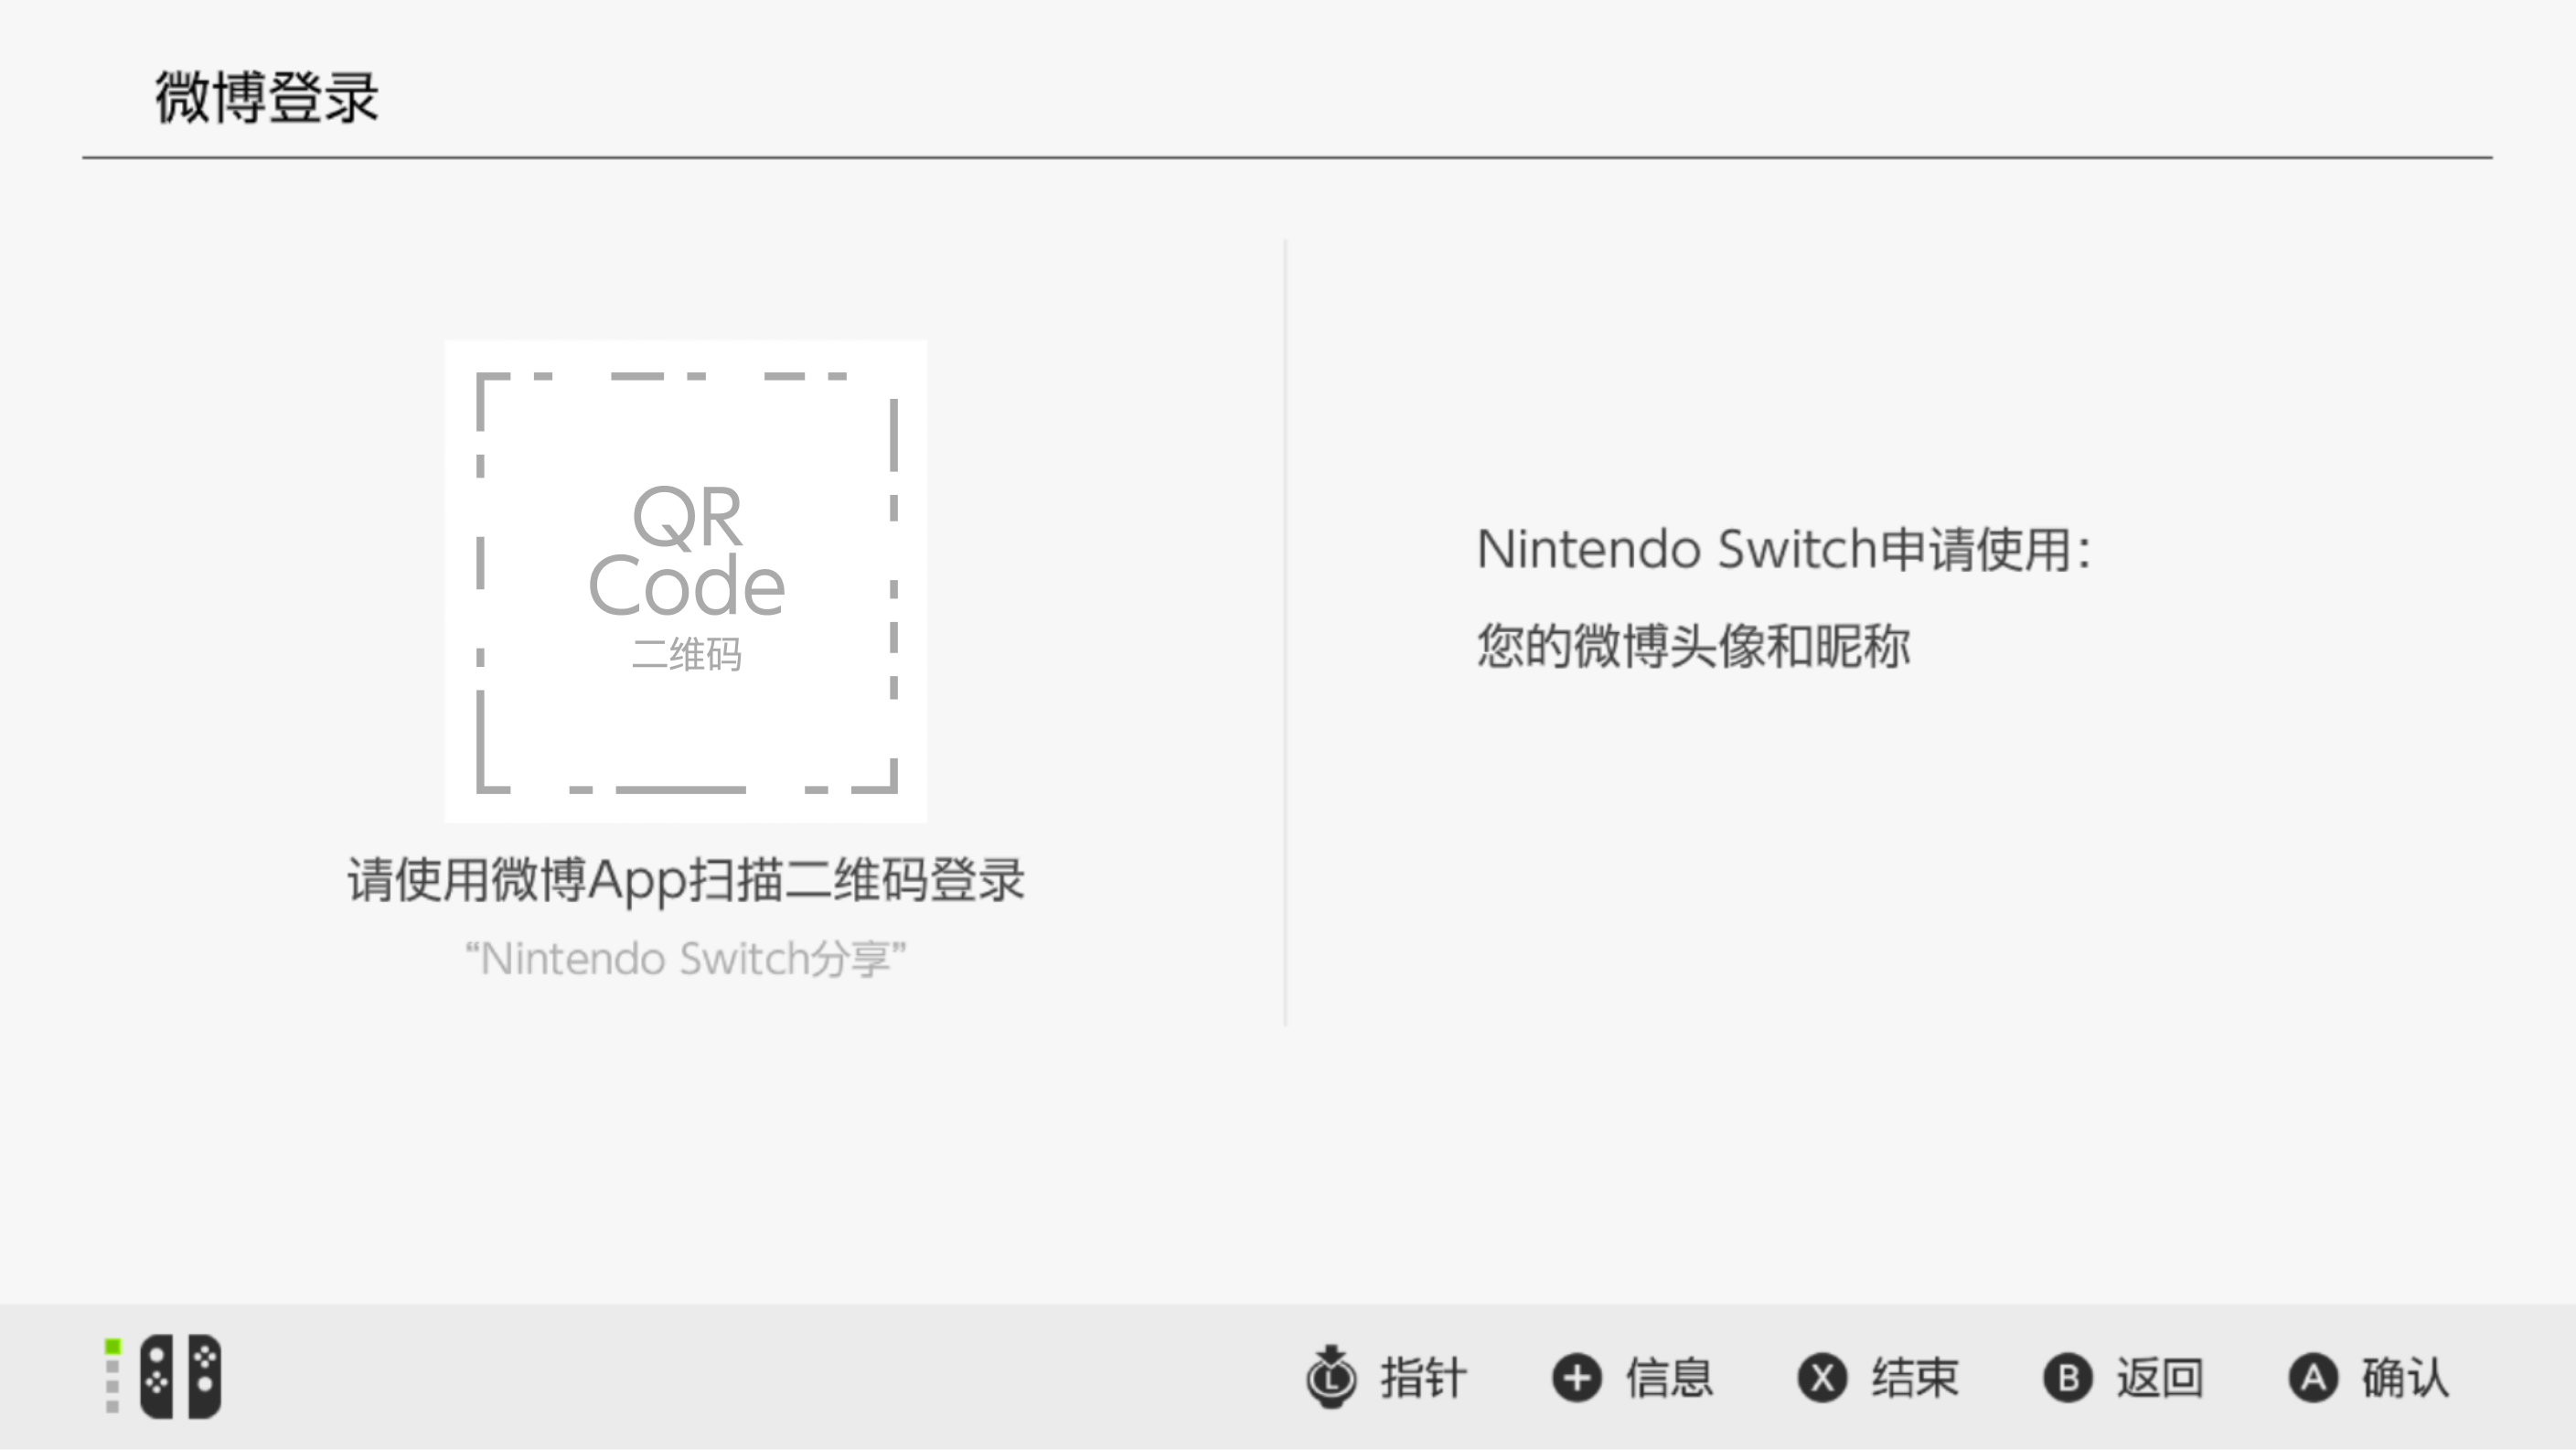Screen dimensions: 2576x1450
Task: Click the “Nintendo Switch分享” caption
Action: pyautogui.click(x=686, y=959)
